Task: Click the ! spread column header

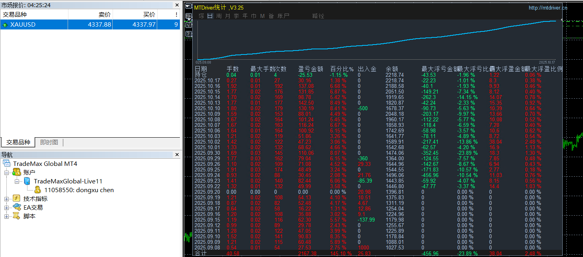Action: [x=169, y=14]
